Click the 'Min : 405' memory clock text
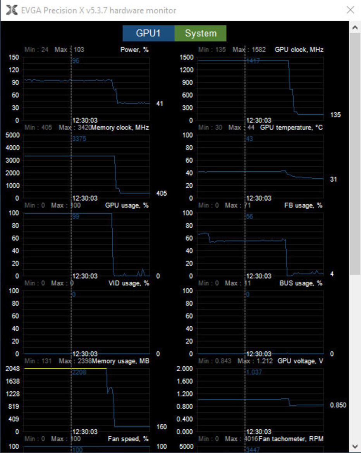361x453 pixels. coord(38,127)
